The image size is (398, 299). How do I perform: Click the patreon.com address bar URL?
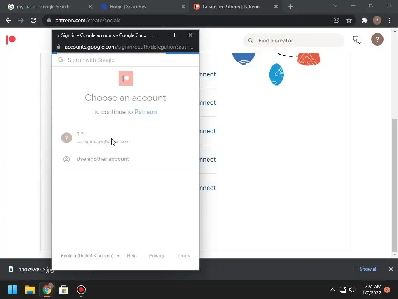click(x=87, y=20)
